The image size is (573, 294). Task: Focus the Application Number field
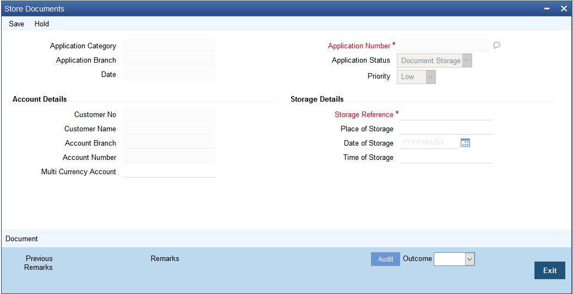click(x=443, y=46)
